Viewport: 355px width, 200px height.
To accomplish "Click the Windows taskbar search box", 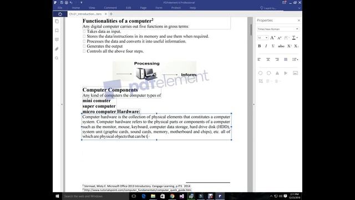I will click(95, 196).
